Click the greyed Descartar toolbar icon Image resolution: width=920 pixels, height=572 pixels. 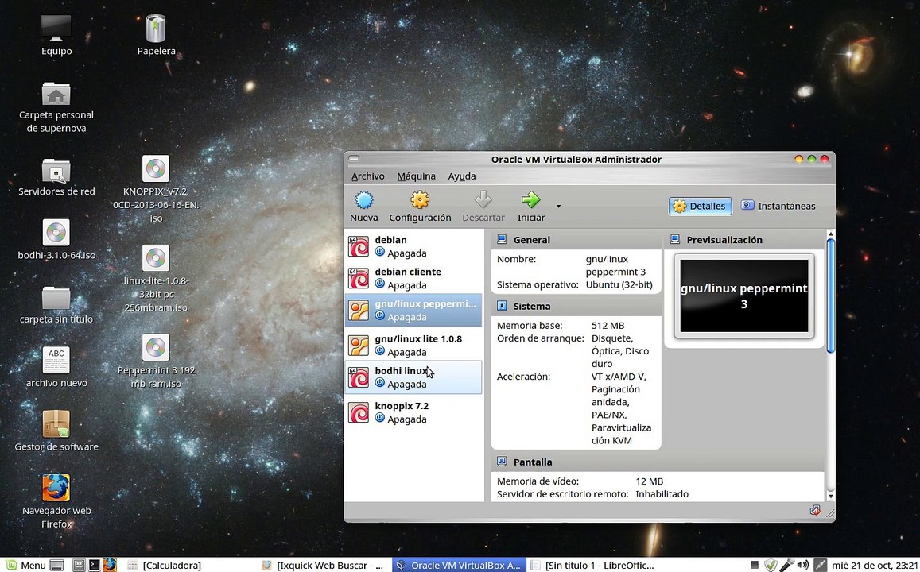[483, 200]
